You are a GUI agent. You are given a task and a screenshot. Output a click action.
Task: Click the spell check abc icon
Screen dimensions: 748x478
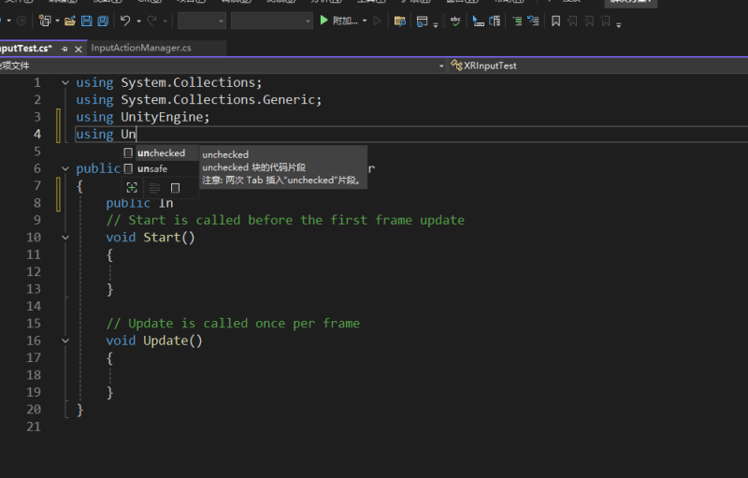click(454, 21)
